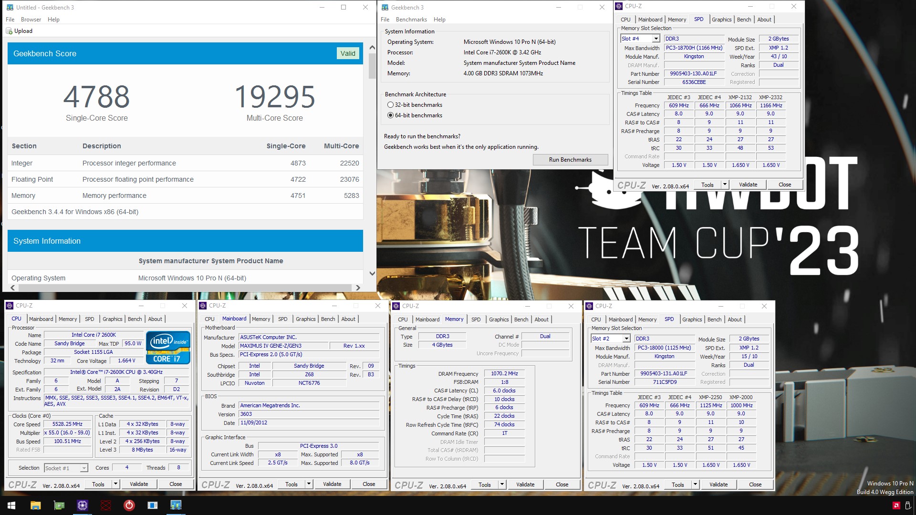Image resolution: width=916 pixels, height=515 pixels.
Task: Click the single-core score 4788
Action: (x=96, y=97)
